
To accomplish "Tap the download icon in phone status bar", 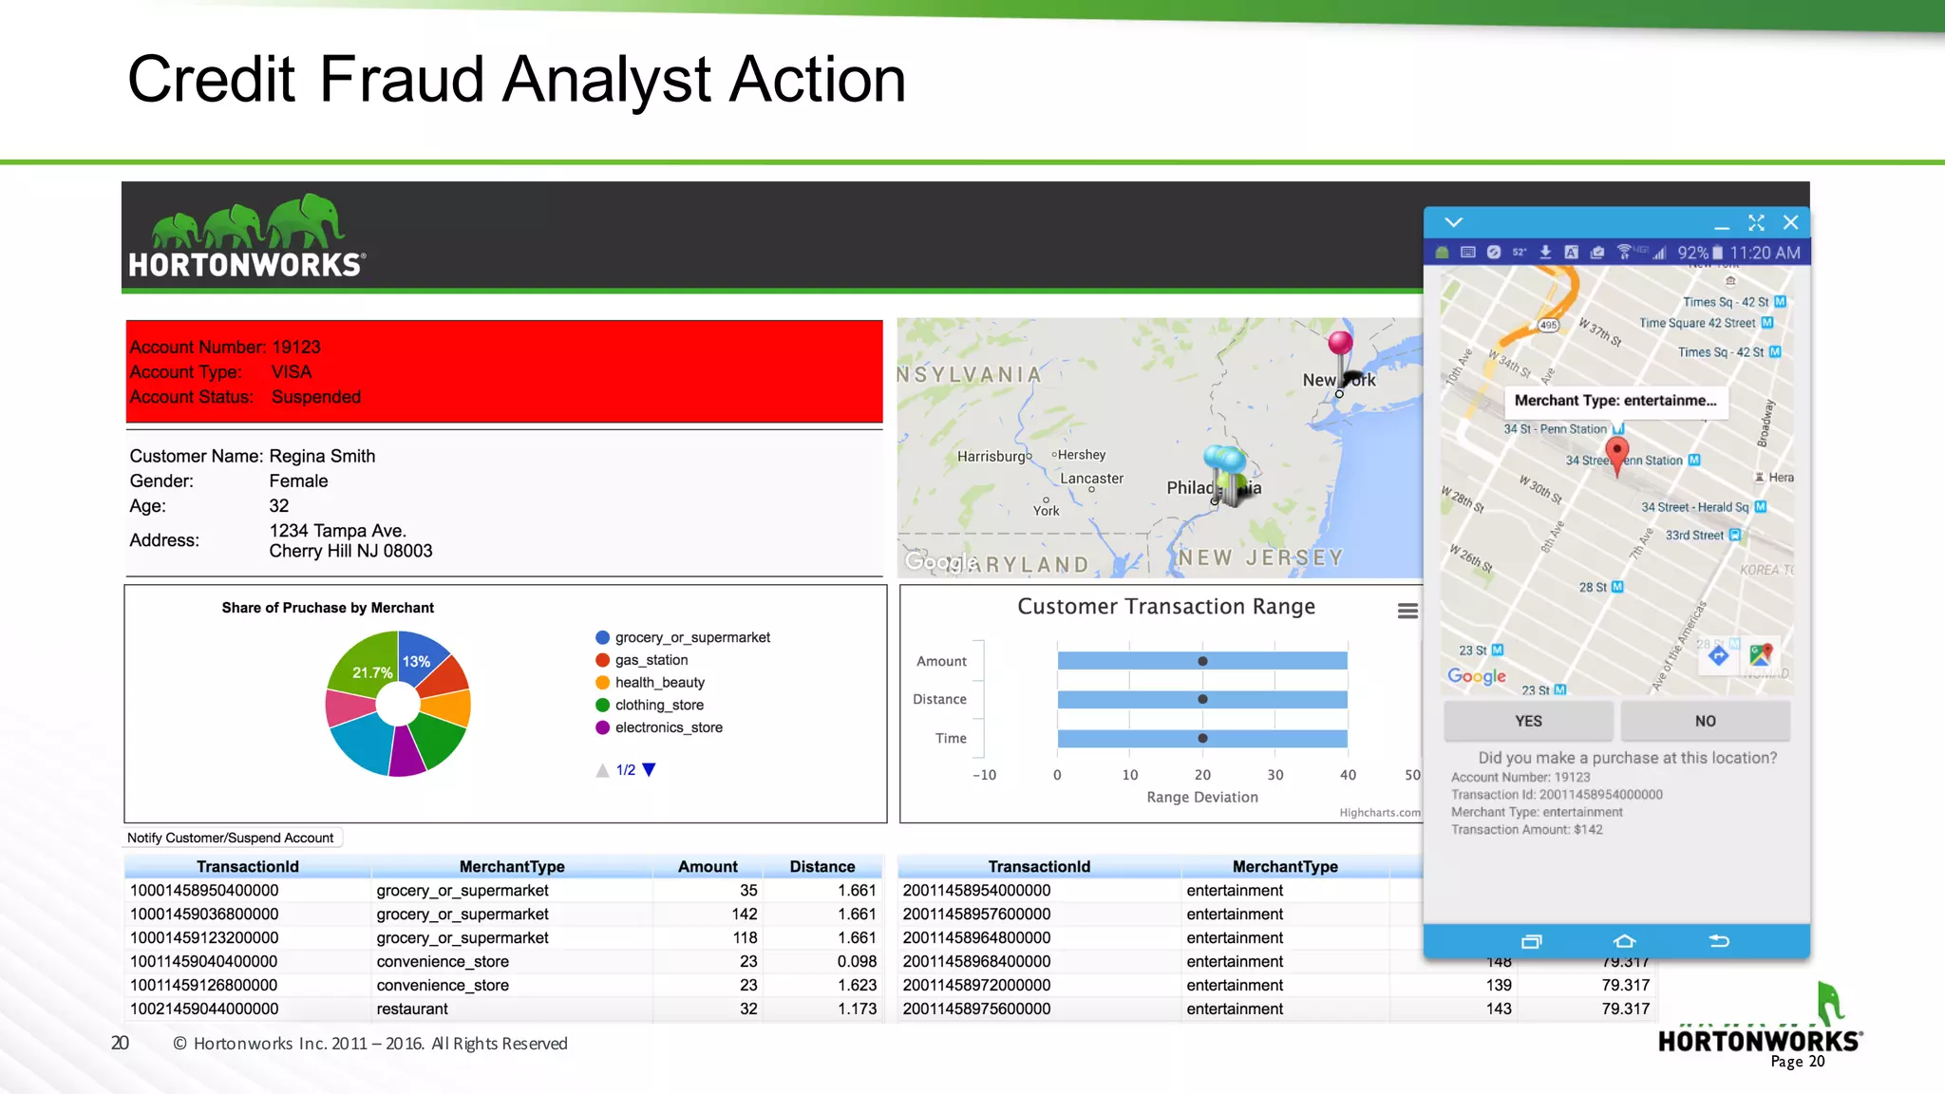I will click(1545, 252).
